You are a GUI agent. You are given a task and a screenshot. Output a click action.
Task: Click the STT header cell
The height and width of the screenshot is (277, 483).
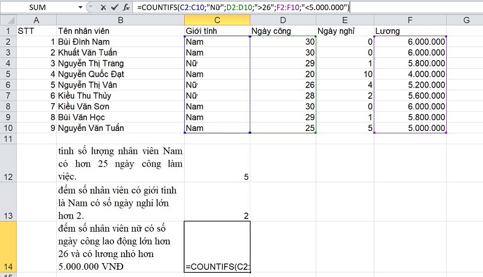[36, 31]
